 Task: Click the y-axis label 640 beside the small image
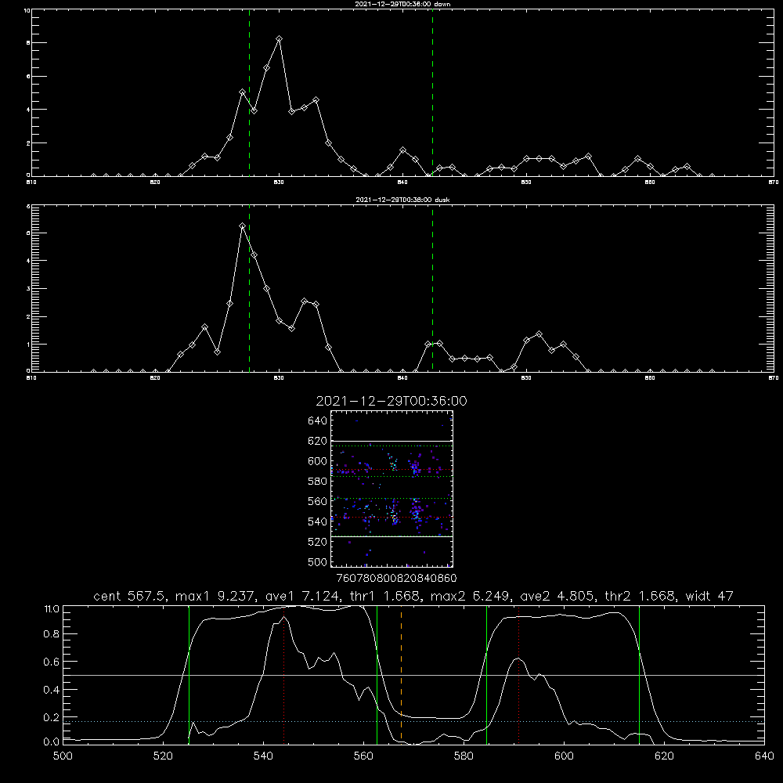coord(318,420)
